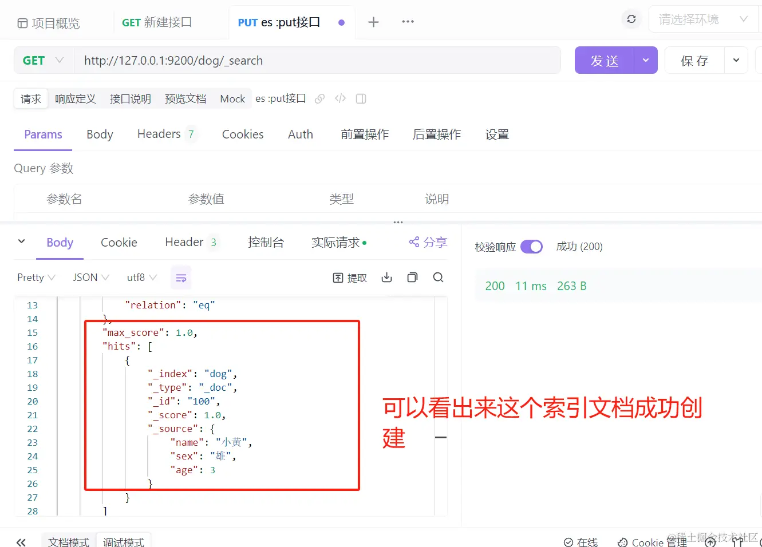Open the 预览文档 tab

185,99
